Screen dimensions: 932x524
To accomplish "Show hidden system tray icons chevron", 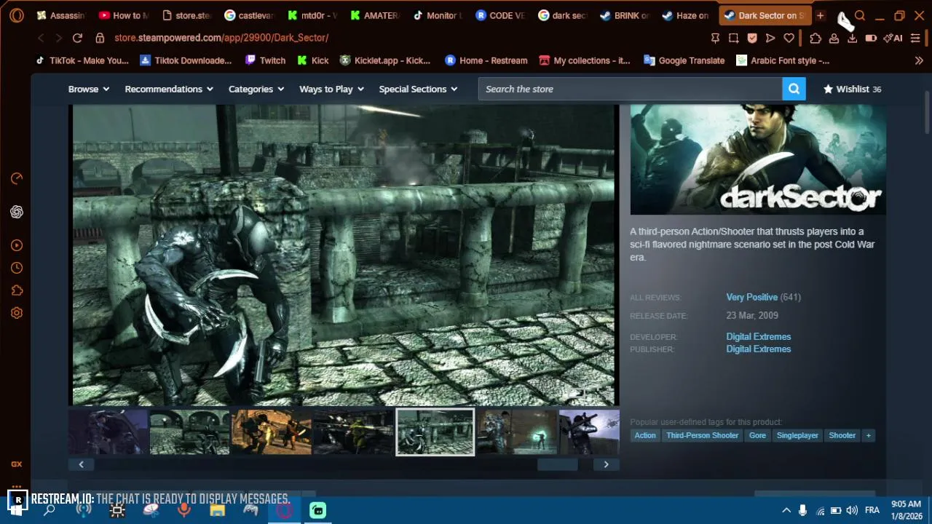I will (x=786, y=510).
